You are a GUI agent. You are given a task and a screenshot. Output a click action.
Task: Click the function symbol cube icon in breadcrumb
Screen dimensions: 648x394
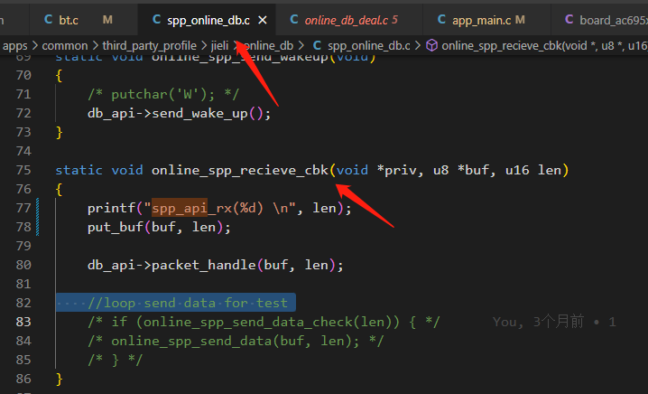coord(432,45)
